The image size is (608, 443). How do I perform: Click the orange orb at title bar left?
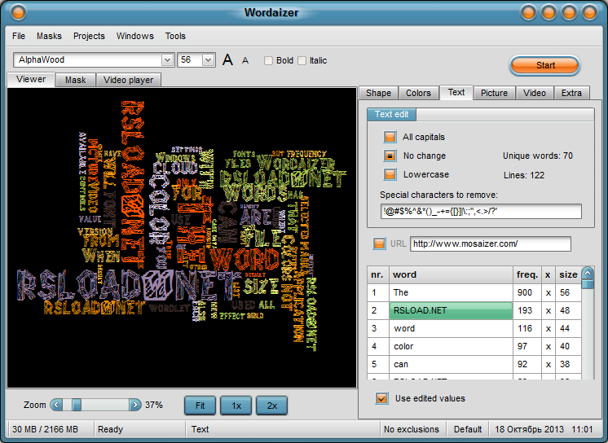18,12
